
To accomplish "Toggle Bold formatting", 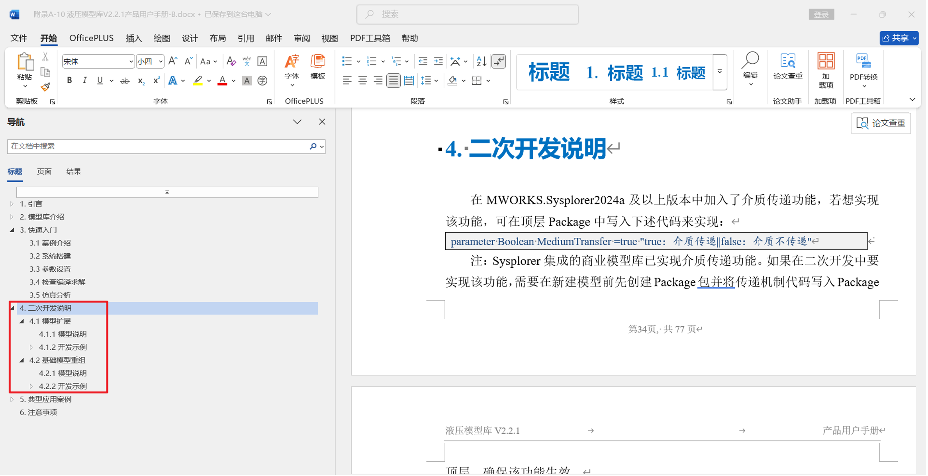I will [69, 81].
